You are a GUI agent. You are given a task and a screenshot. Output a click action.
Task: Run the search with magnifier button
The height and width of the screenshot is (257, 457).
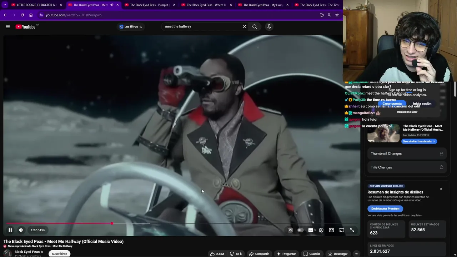click(255, 26)
